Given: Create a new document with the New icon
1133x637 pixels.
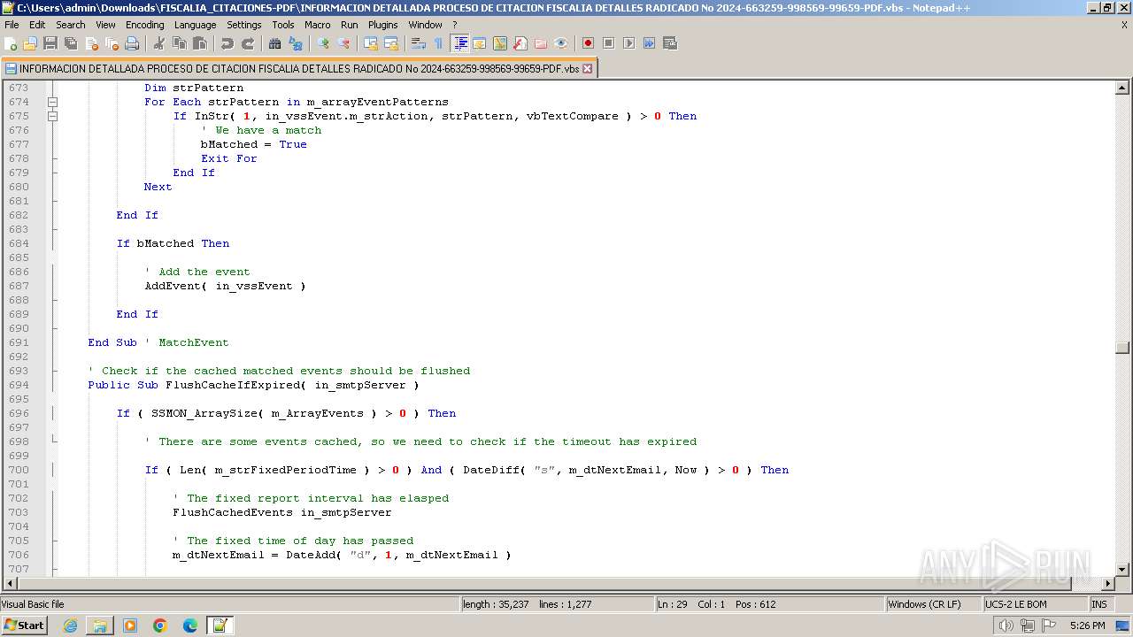Looking at the screenshot, I should (11, 43).
